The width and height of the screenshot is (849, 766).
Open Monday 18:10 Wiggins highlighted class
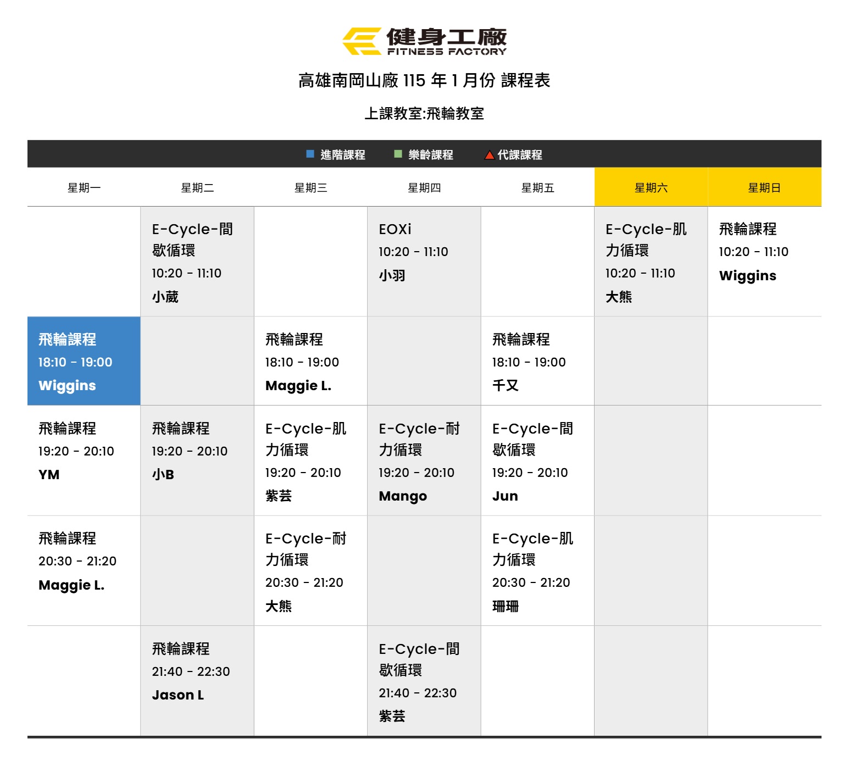[84, 361]
